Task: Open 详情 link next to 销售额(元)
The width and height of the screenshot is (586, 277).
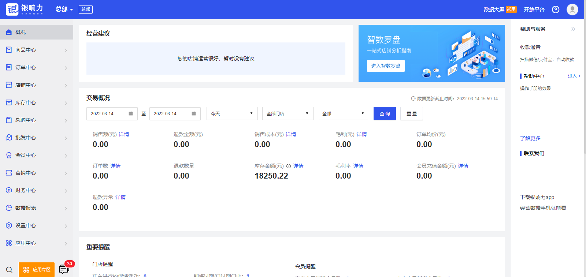Action: click(x=124, y=135)
